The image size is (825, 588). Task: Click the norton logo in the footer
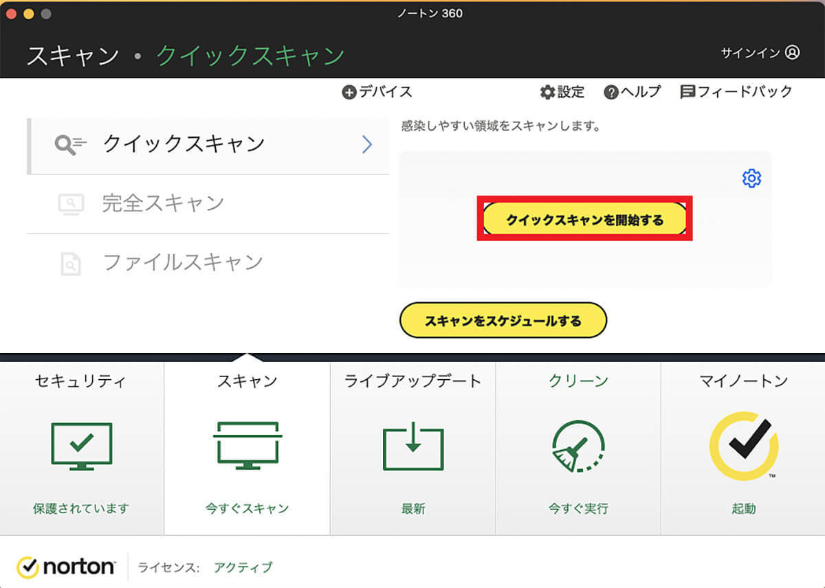(x=66, y=567)
